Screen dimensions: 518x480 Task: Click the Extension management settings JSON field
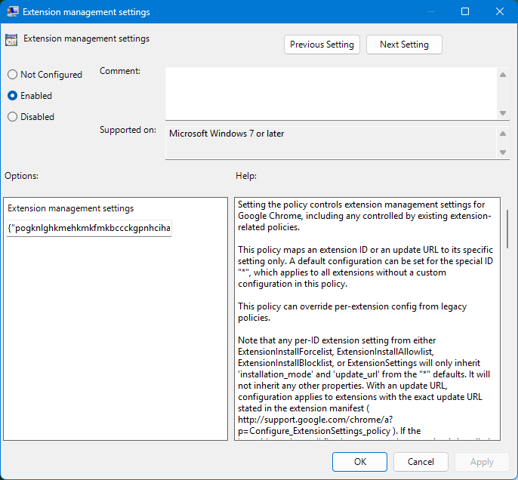89,228
